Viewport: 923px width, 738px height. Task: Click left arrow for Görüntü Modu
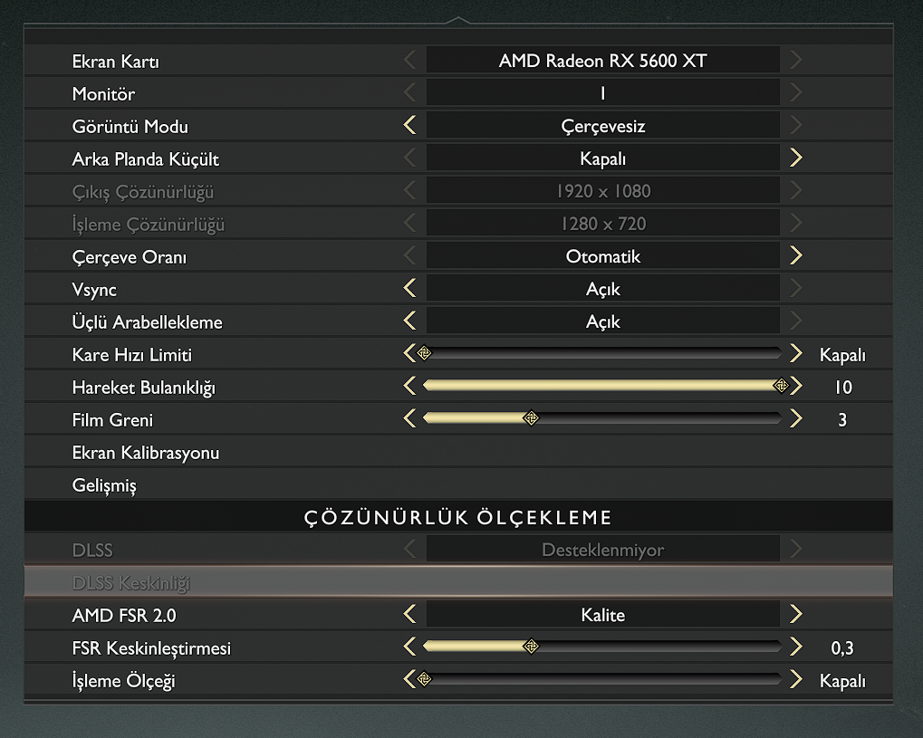pyautogui.click(x=410, y=126)
